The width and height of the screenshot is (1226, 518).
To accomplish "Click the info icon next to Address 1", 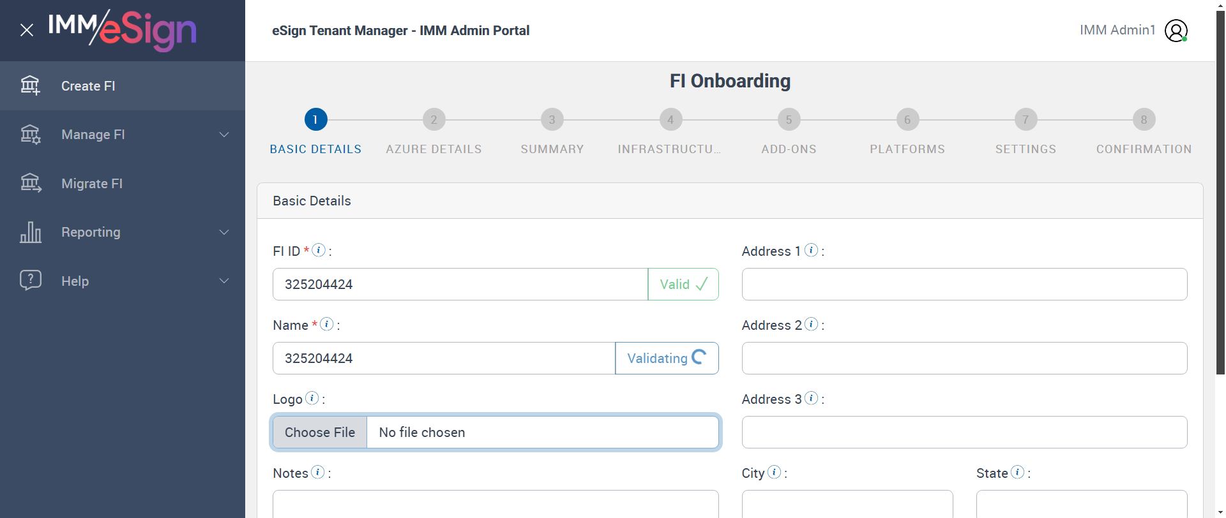I will (811, 250).
